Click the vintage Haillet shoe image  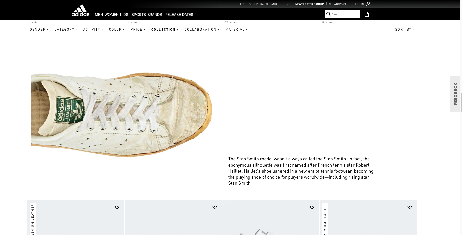coord(122,115)
